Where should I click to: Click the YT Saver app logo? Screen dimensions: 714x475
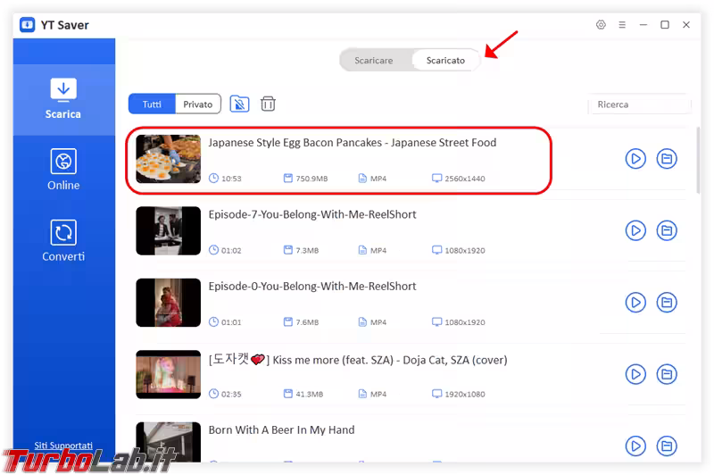tap(28, 25)
